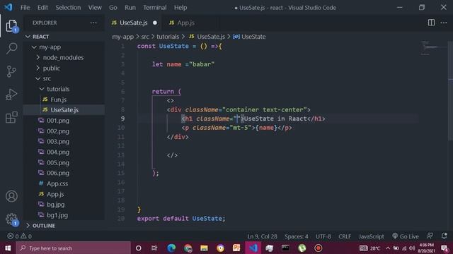Click the red recording app taskbar icon
The image size is (453, 254).
318,248
